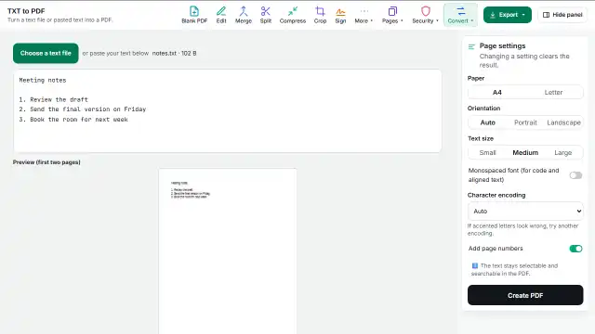
Task: Hide the side panel
Action: pyautogui.click(x=562, y=15)
